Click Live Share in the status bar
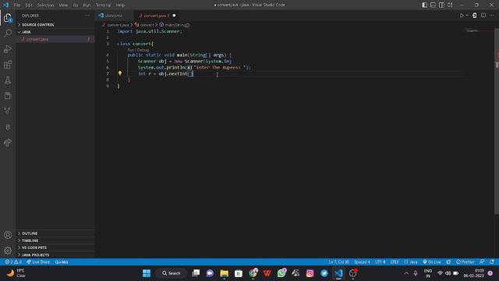499x281 pixels. tap(38, 262)
